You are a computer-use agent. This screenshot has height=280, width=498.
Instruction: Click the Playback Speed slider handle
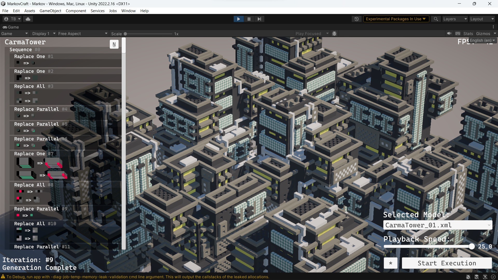click(472, 247)
